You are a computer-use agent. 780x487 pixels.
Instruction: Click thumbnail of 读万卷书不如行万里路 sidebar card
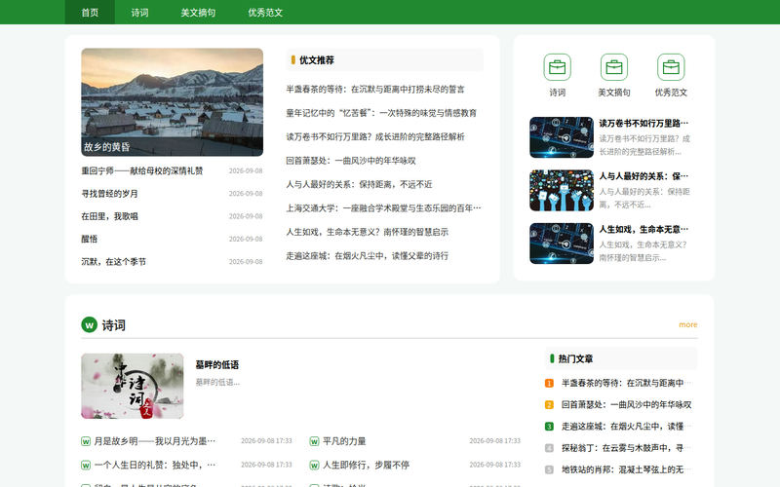[x=562, y=137]
